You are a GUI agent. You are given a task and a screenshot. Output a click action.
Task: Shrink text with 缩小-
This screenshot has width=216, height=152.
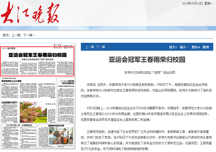pyautogui.click(x=184, y=47)
